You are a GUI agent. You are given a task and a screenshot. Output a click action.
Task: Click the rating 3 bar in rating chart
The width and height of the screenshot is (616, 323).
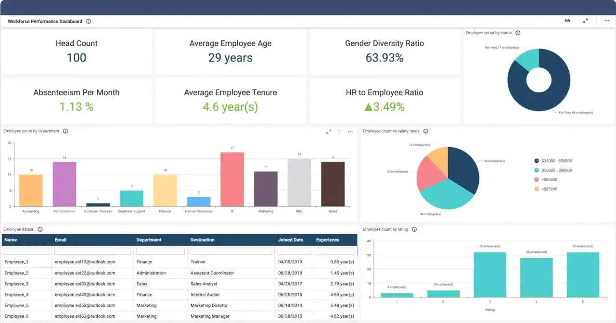point(490,274)
